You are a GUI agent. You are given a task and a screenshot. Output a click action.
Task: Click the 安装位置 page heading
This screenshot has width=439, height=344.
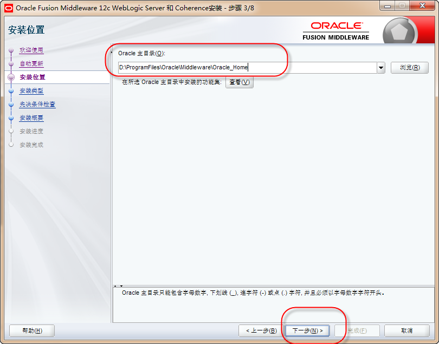[27, 30]
